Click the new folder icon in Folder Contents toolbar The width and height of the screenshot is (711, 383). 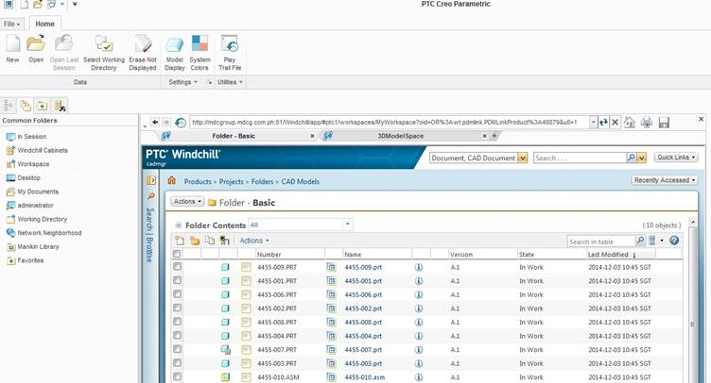coord(195,241)
